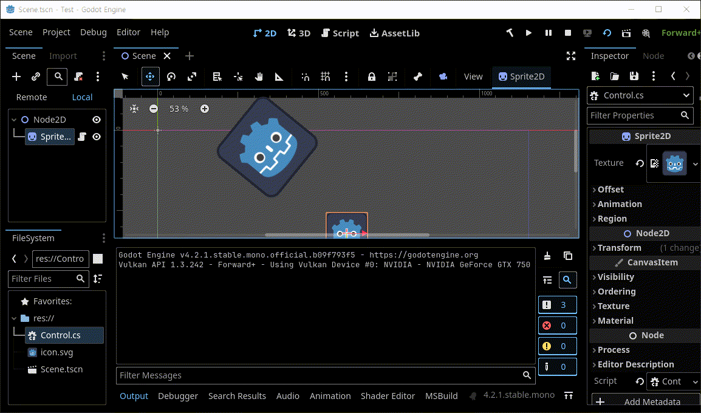The width and height of the screenshot is (701, 413).
Task: Add a new child node
Action: 16,77
